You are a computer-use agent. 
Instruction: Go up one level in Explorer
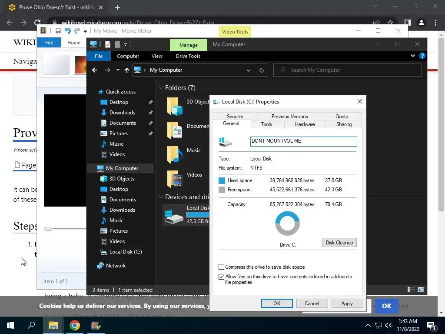(x=126, y=70)
